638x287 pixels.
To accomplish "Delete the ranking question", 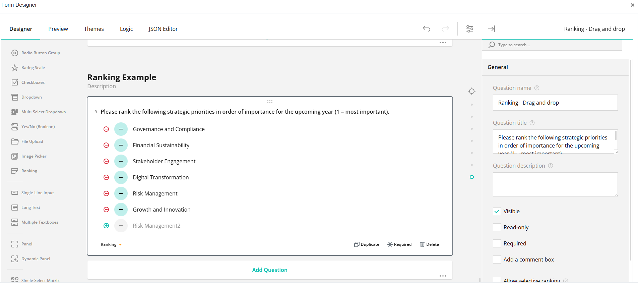I will click(430, 244).
